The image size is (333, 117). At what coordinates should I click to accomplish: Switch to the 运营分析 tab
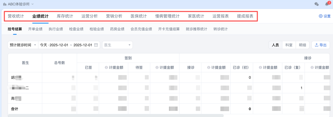click(x=90, y=16)
